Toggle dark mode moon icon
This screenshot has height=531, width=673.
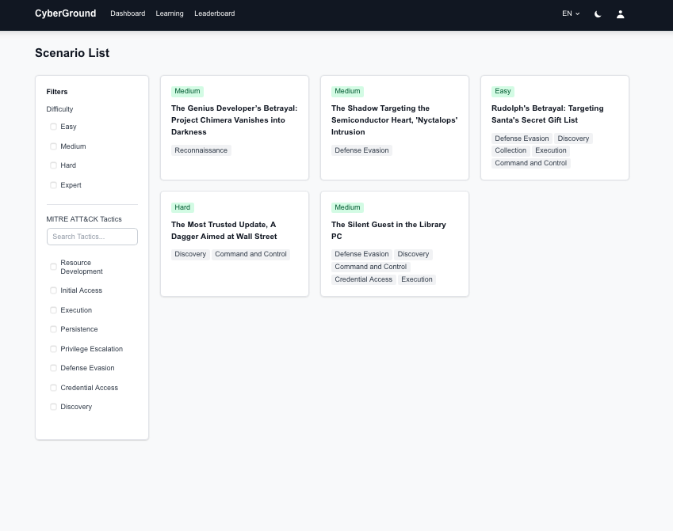pyautogui.click(x=598, y=13)
